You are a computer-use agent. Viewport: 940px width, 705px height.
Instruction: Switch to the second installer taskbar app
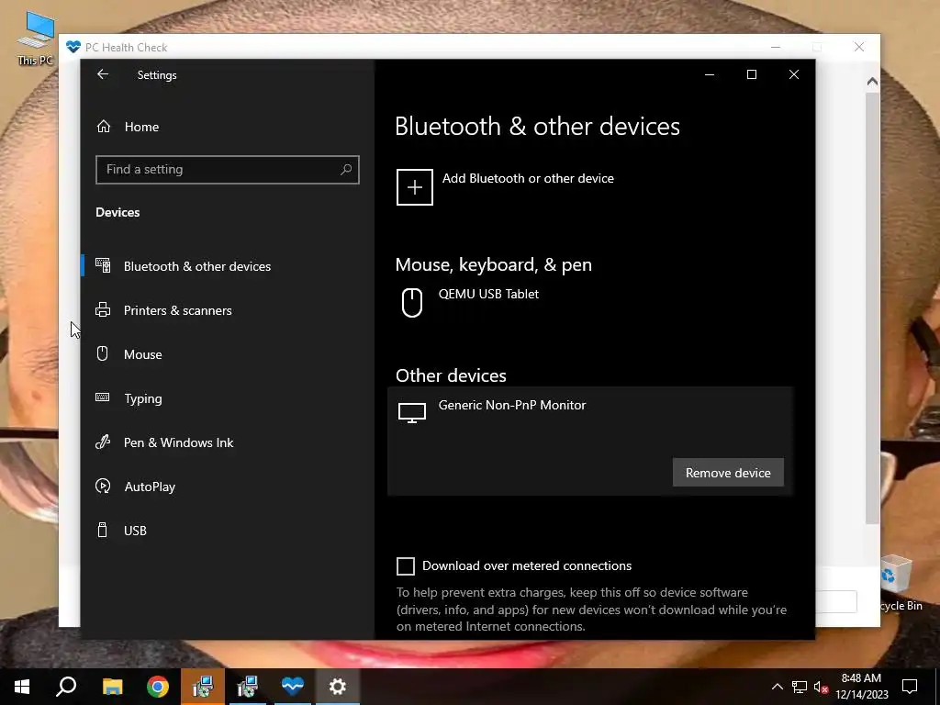tap(248, 687)
